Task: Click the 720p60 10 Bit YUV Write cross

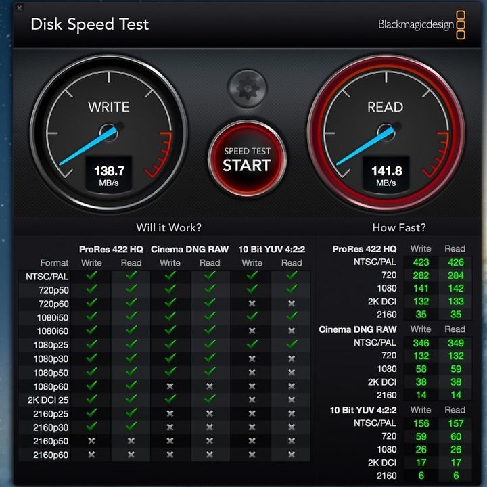Action: click(x=252, y=304)
